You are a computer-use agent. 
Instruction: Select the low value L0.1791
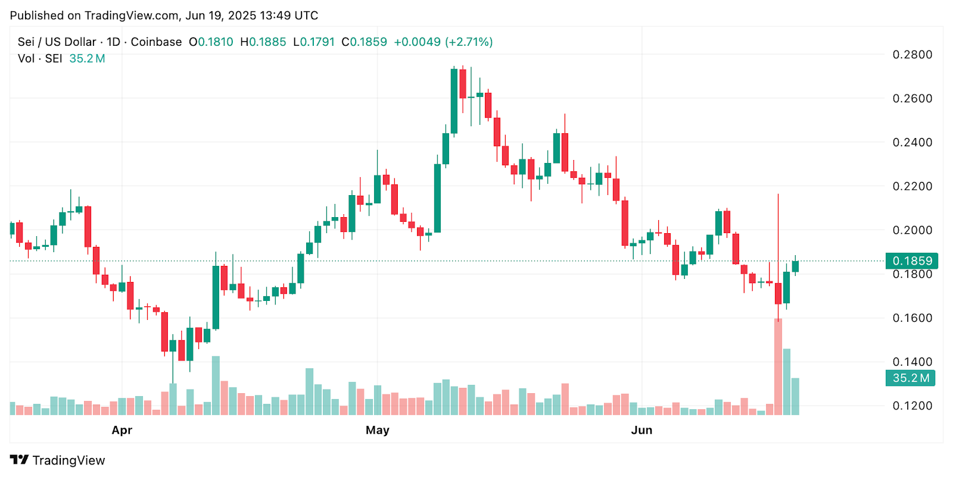(314, 42)
